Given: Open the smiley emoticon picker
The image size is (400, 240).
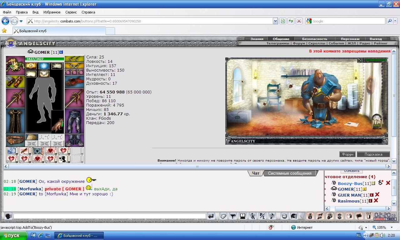Looking at the screenshot, I should coord(284,216).
